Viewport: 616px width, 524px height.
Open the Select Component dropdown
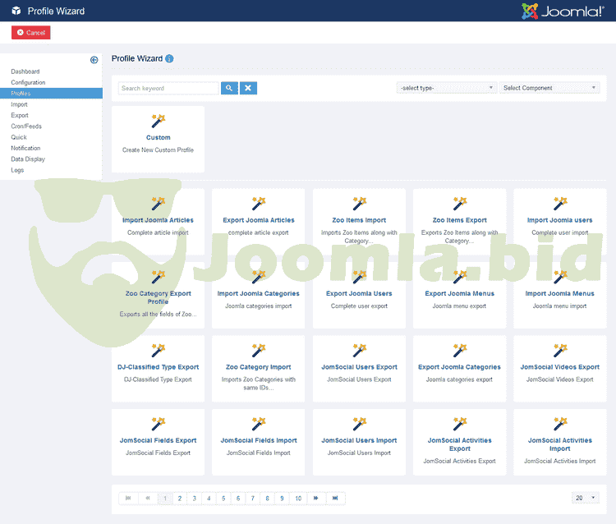click(549, 88)
